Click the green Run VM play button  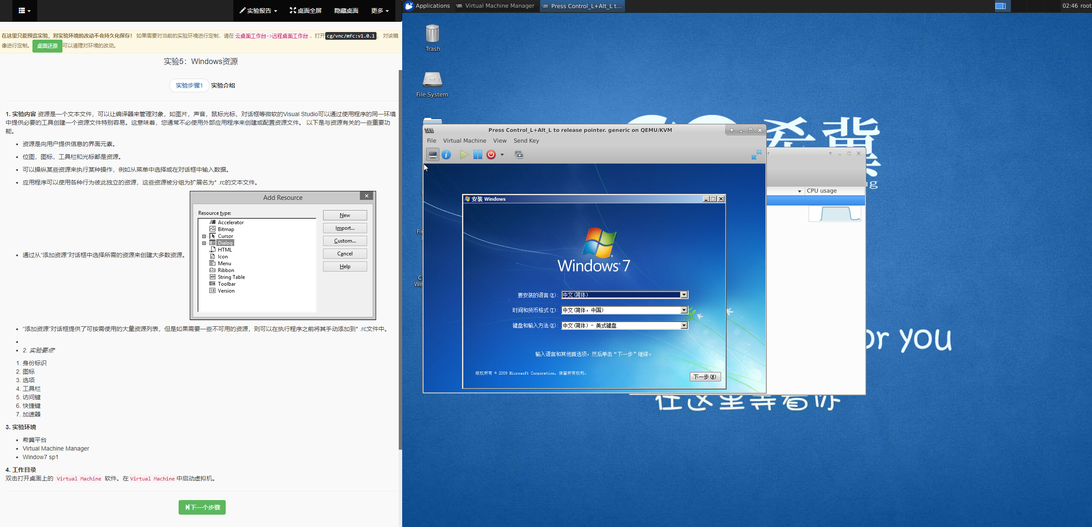coord(464,155)
